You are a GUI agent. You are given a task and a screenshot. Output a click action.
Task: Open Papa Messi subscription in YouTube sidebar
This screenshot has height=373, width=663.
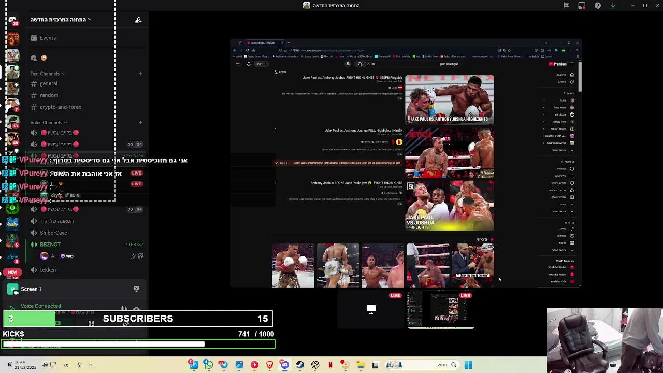(563, 107)
